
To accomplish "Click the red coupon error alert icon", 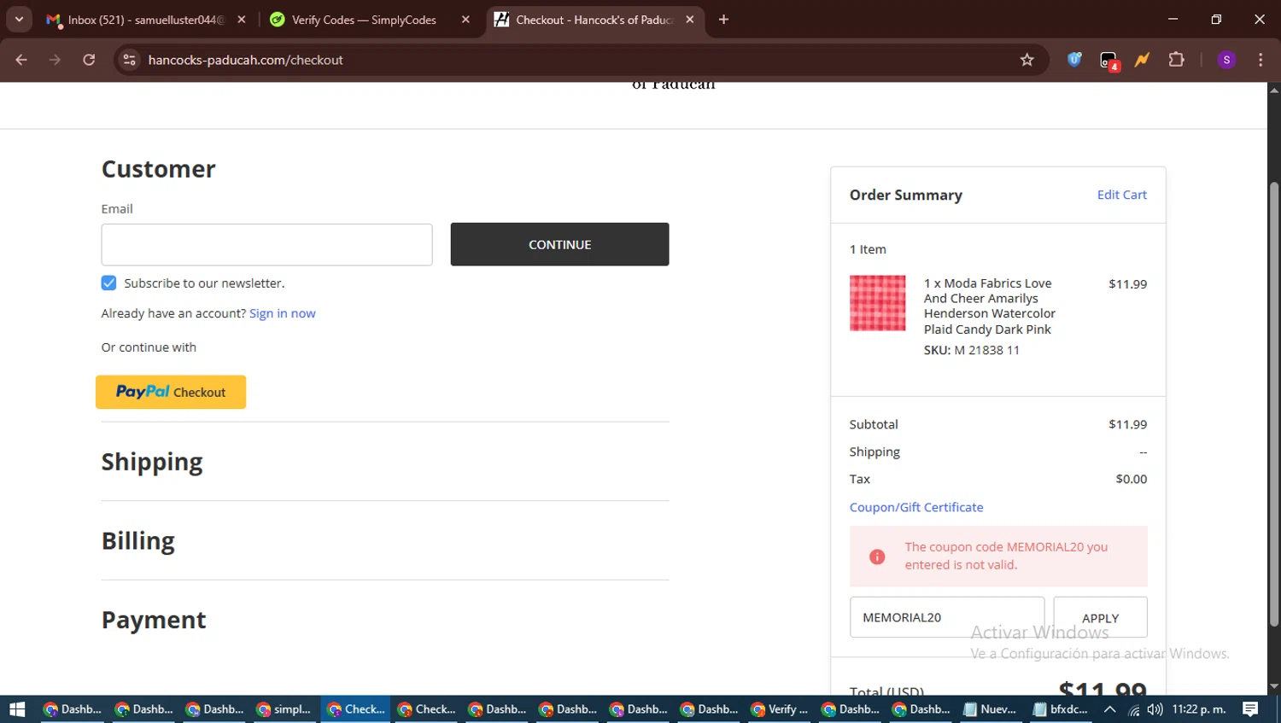I will (x=877, y=557).
